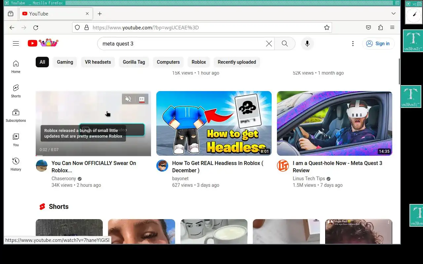The image size is (423, 264).
Task: Open History in the sidebar
Action: click(16, 164)
